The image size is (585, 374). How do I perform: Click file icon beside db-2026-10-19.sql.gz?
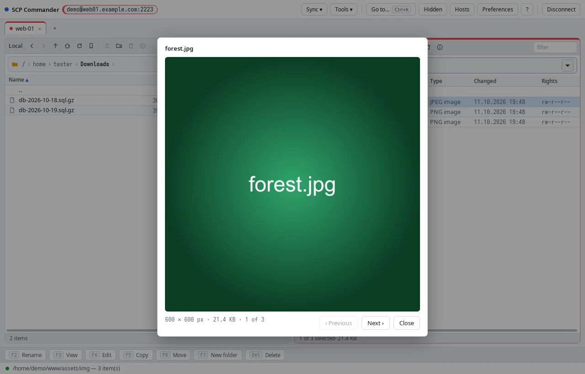[12, 110]
